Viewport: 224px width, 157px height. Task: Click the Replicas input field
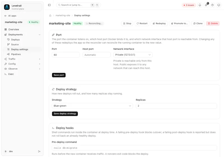point(176,106)
